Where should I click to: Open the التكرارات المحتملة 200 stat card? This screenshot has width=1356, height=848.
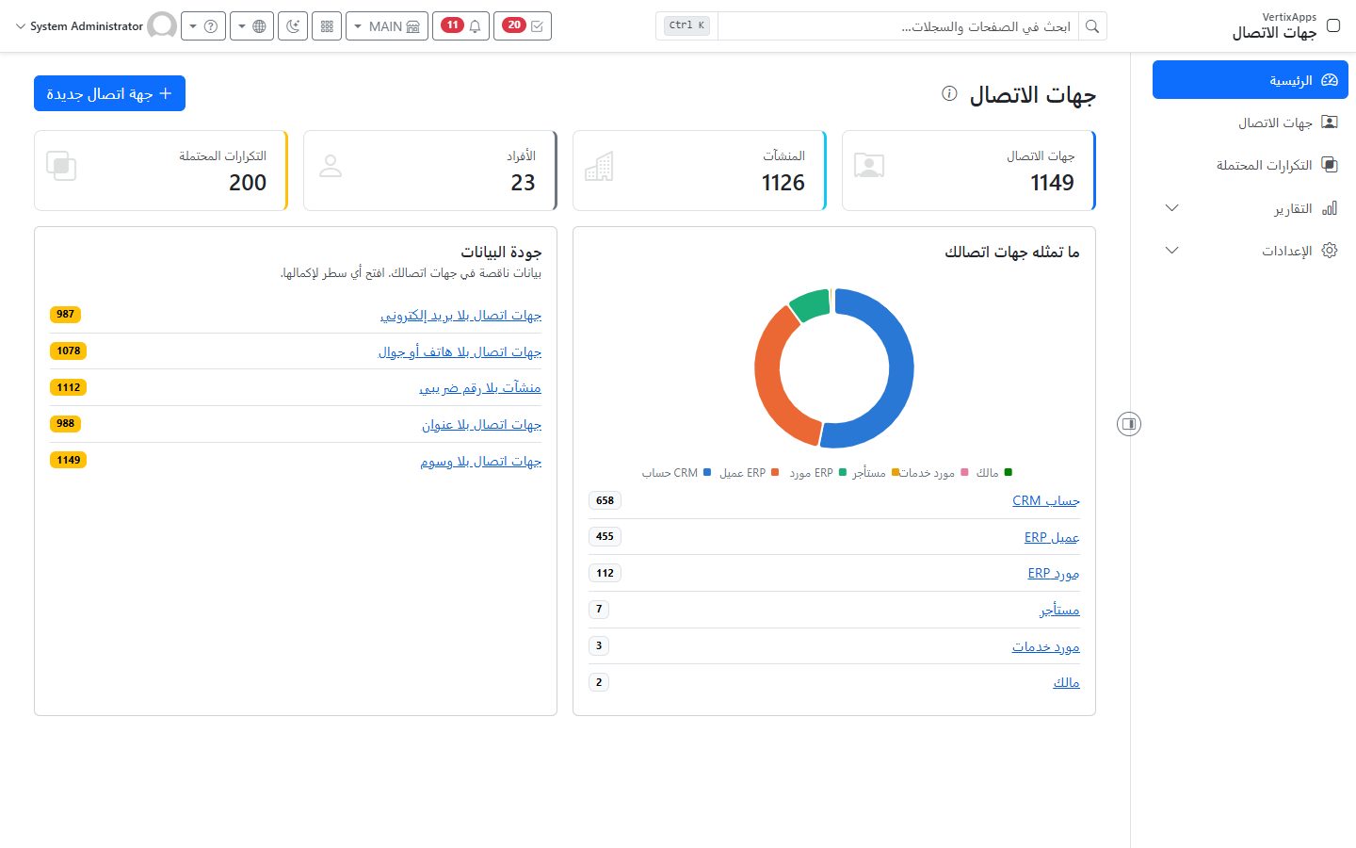click(x=161, y=171)
